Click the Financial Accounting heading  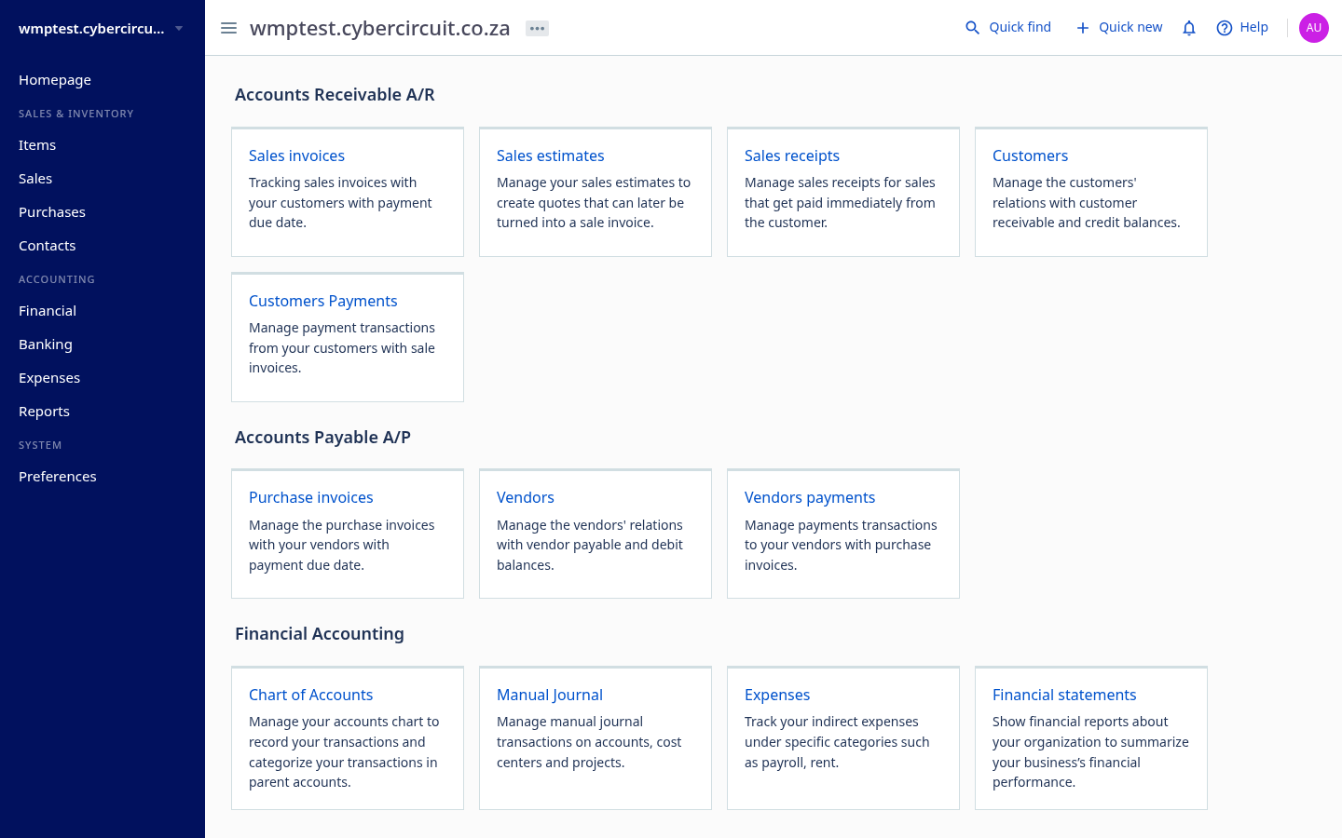[x=320, y=633]
